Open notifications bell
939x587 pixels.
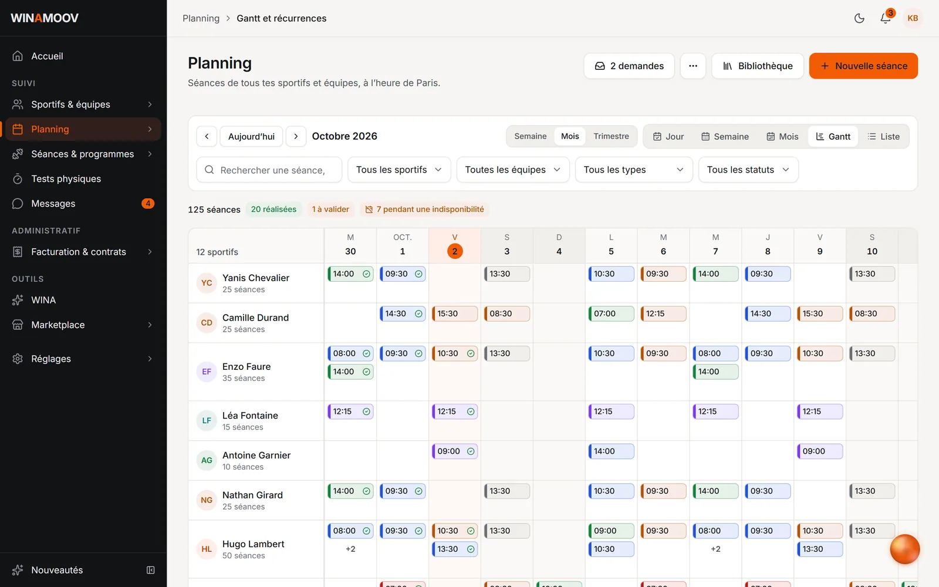(x=886, y=18)
